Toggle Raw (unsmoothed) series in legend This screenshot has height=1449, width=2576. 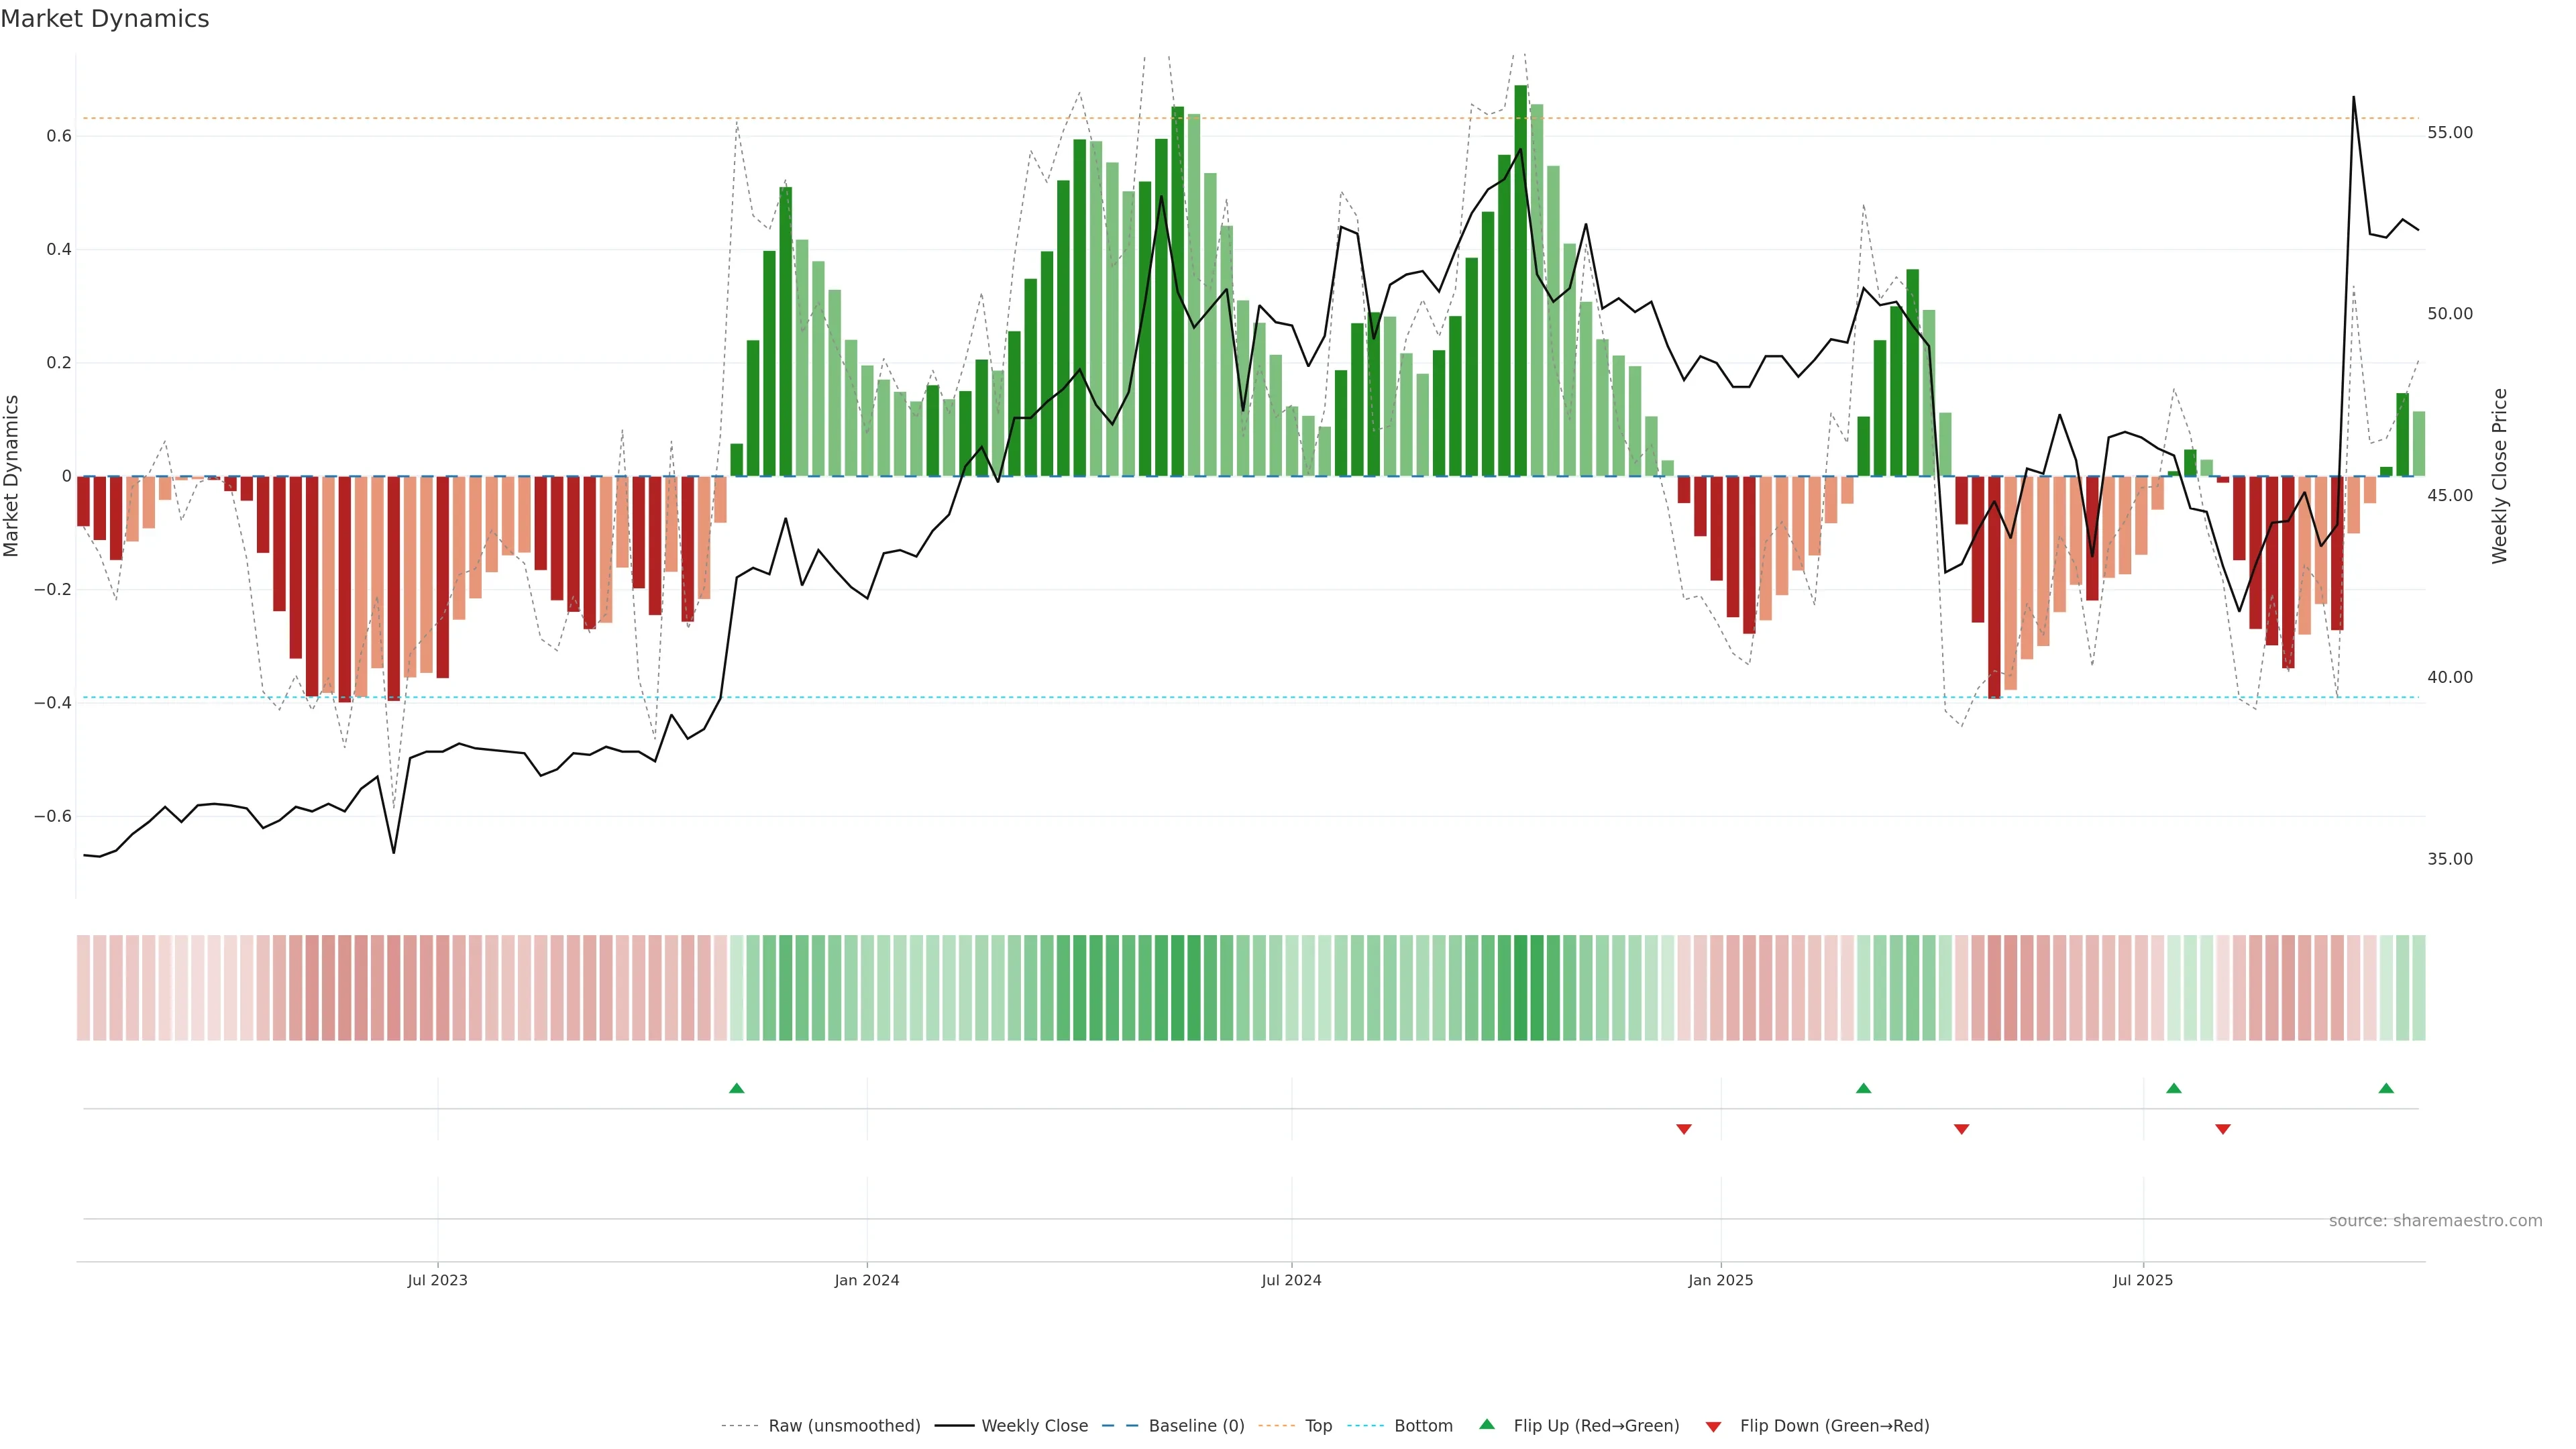click(843, 1426)
